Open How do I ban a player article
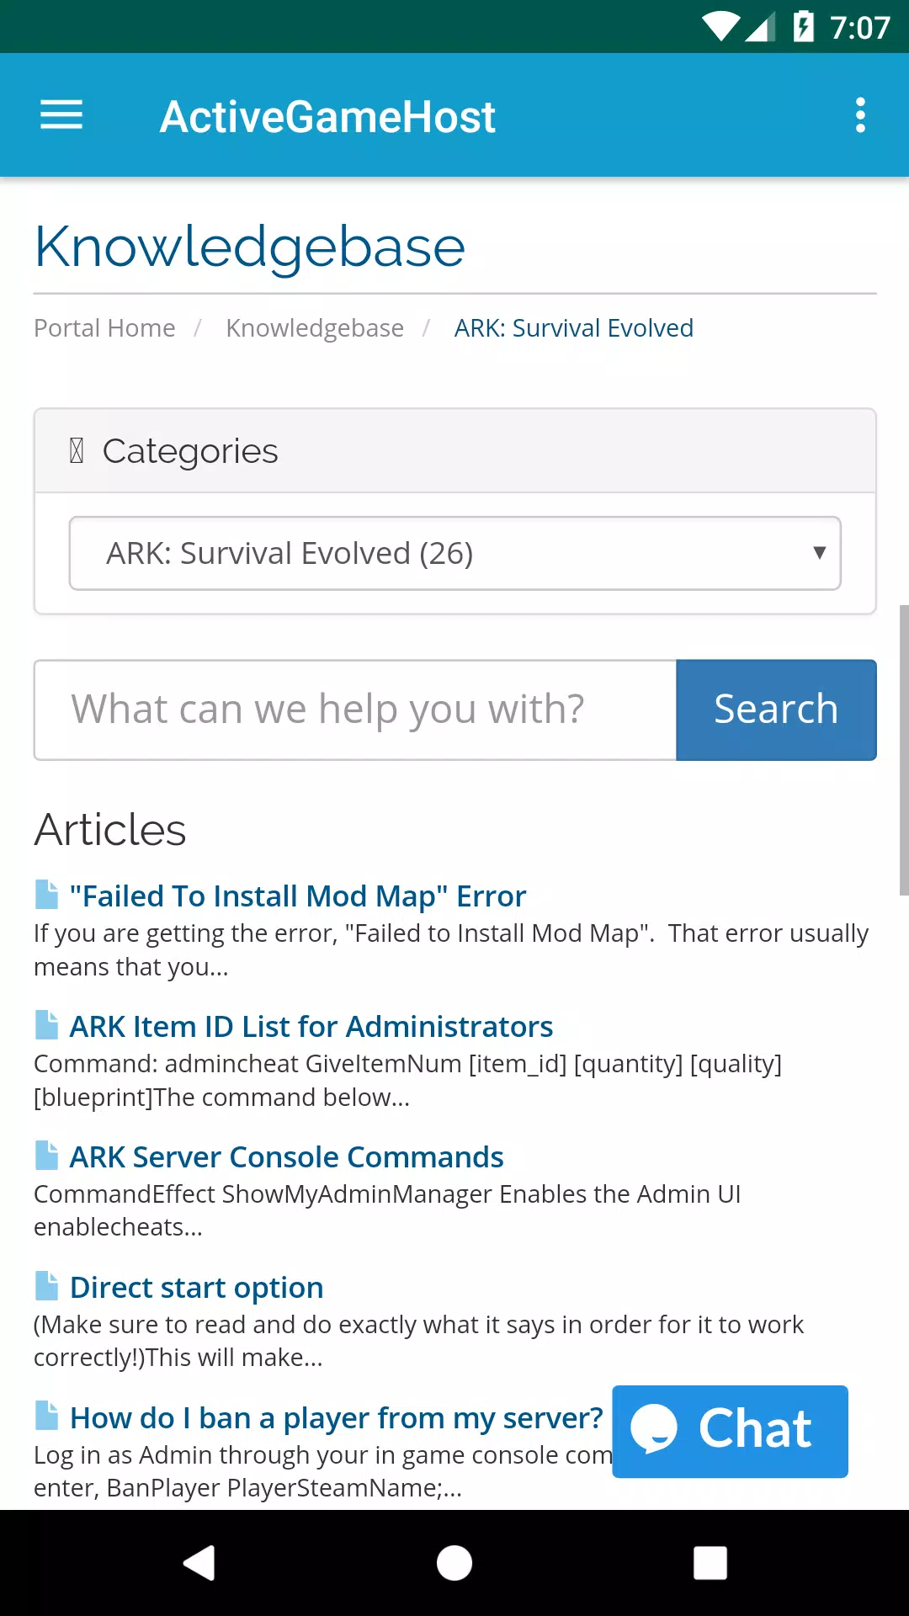 pos(337,1417)
